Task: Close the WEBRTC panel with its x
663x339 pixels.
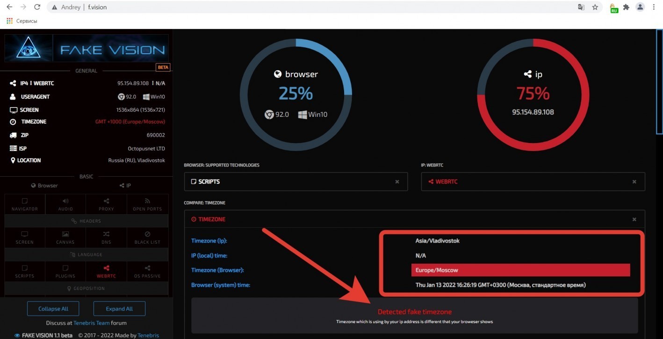Action: click(x=634, y=181)
